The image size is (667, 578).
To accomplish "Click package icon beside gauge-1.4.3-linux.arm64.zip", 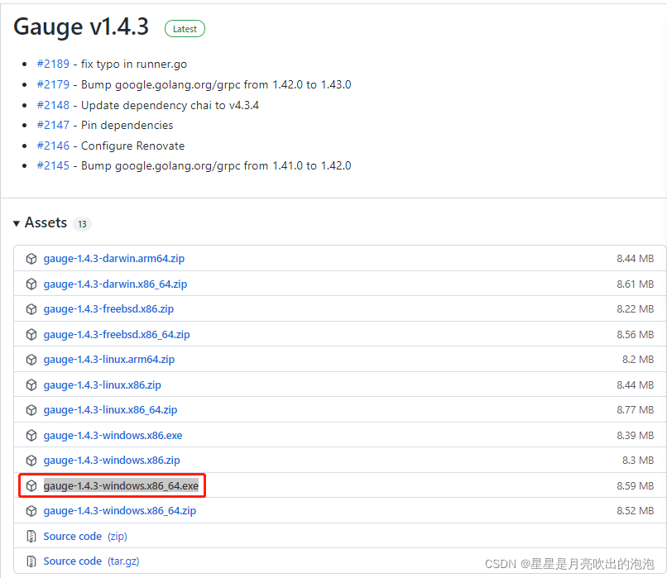I will (31, 360).
